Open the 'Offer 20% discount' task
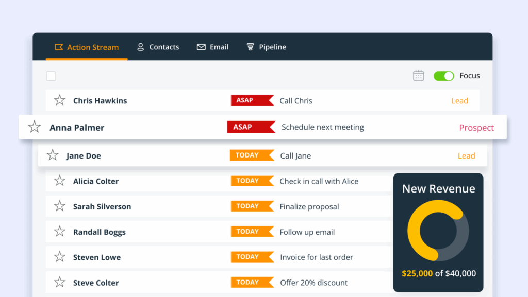This screenshot has width=528, height=297. click(313, 283)
